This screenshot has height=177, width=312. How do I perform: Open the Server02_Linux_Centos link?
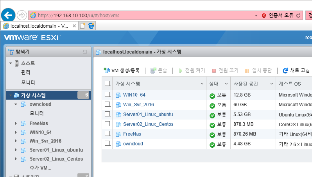click(148, 124)
